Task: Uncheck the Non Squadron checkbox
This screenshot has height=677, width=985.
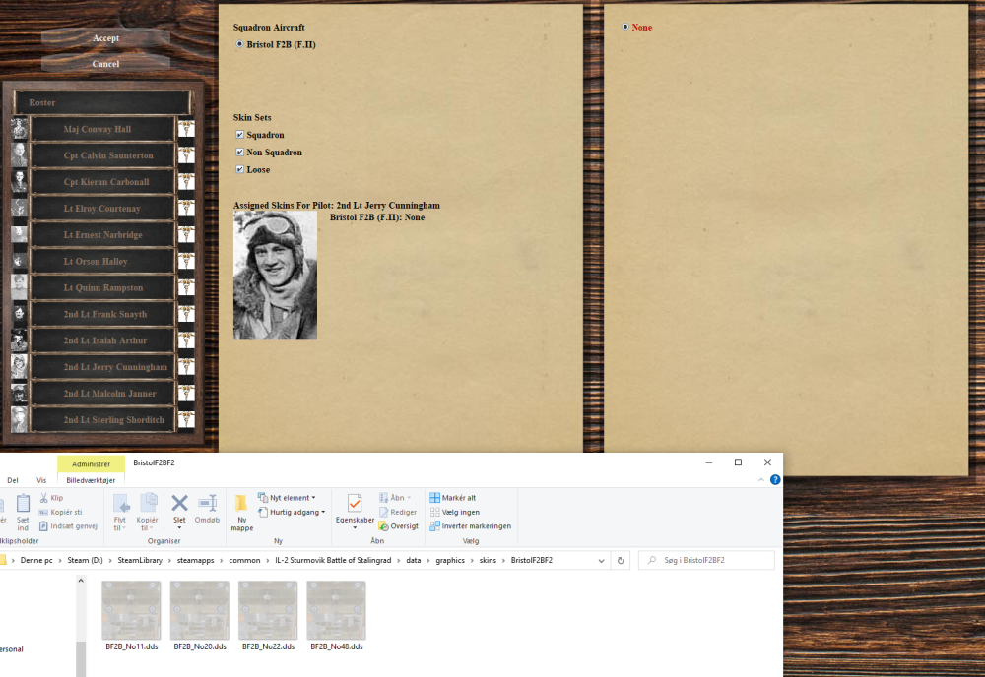Action: pos(239,153)
